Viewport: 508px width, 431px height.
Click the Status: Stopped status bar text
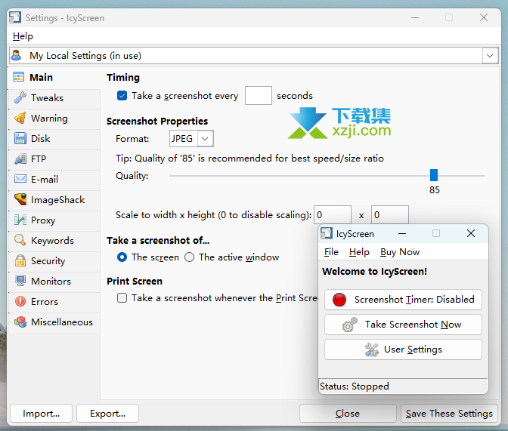point(355,386)
